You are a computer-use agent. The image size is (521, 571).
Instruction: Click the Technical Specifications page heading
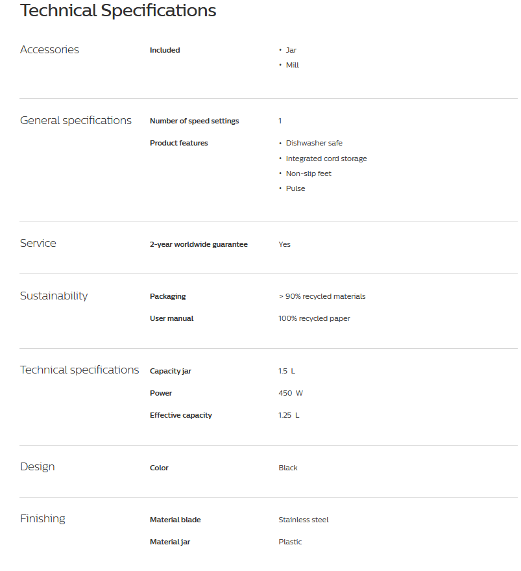(x=118, y=10)
